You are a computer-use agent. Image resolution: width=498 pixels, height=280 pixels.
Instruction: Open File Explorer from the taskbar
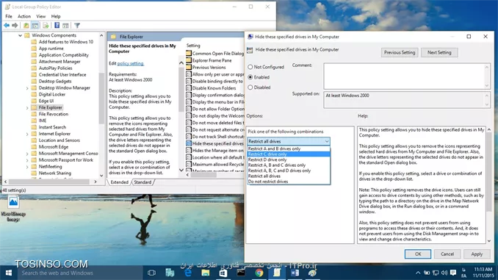click(206, 273)
